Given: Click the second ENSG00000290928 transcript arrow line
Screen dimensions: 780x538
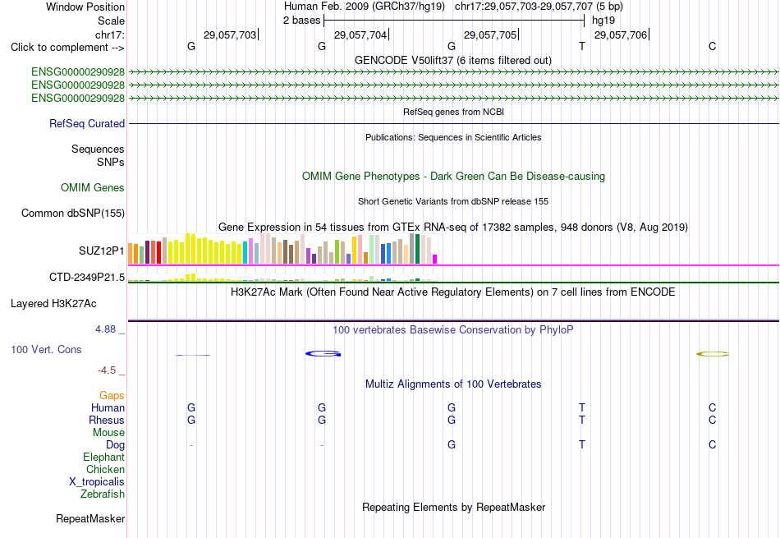Looking at the screenshot, I should 454,85.
